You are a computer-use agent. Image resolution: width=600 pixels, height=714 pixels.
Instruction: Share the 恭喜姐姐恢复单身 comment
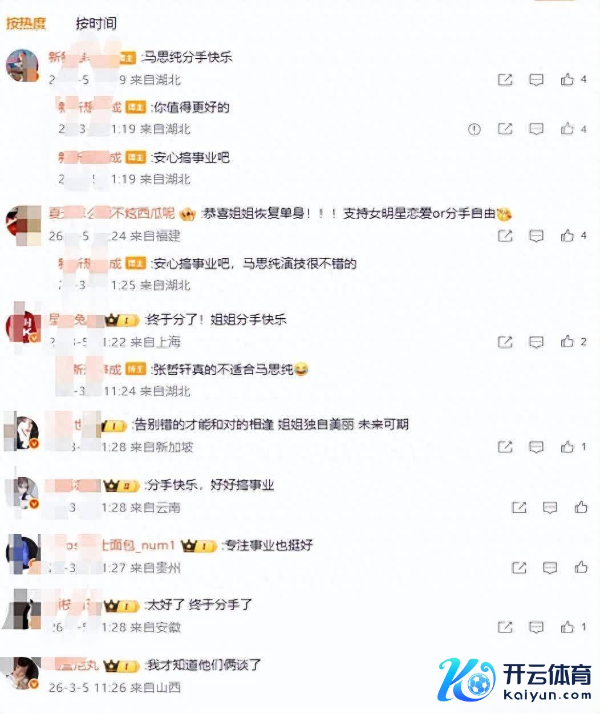pyautogui.click(x=505, y=236)
